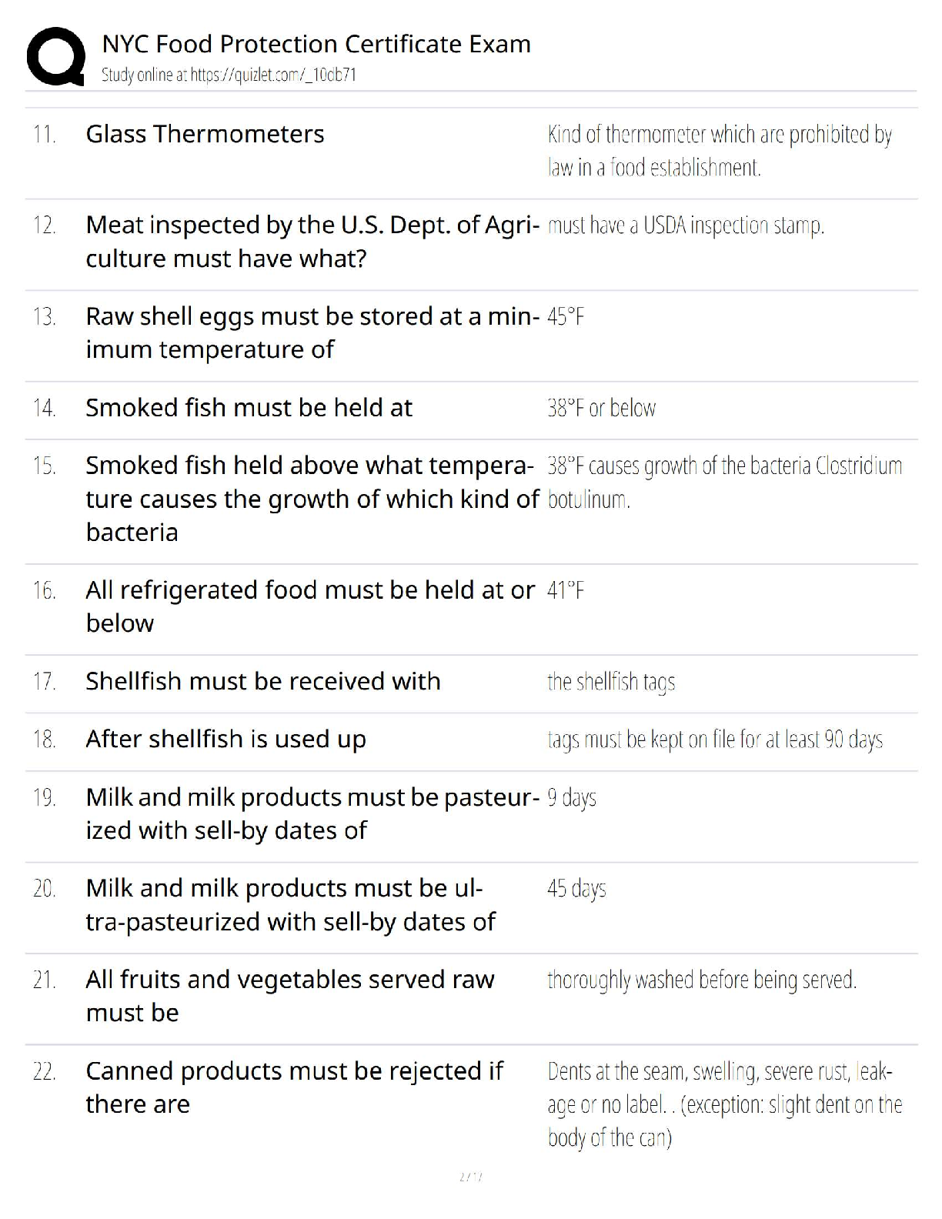
Task: Select the 9 days pasteurized milk answer
Action: (x=572, y=798)
